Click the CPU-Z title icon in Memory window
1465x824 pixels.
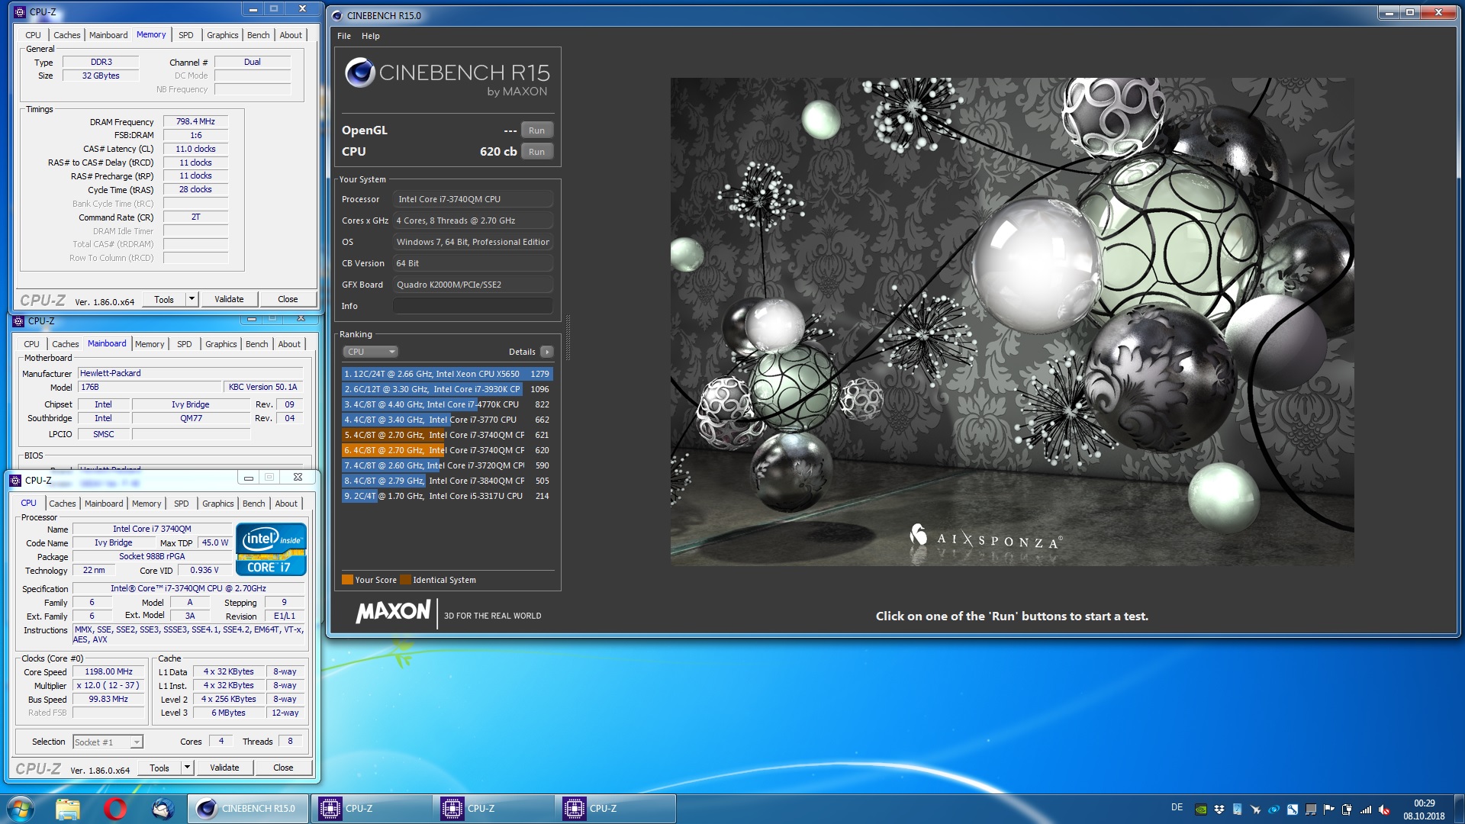[20, 11]
